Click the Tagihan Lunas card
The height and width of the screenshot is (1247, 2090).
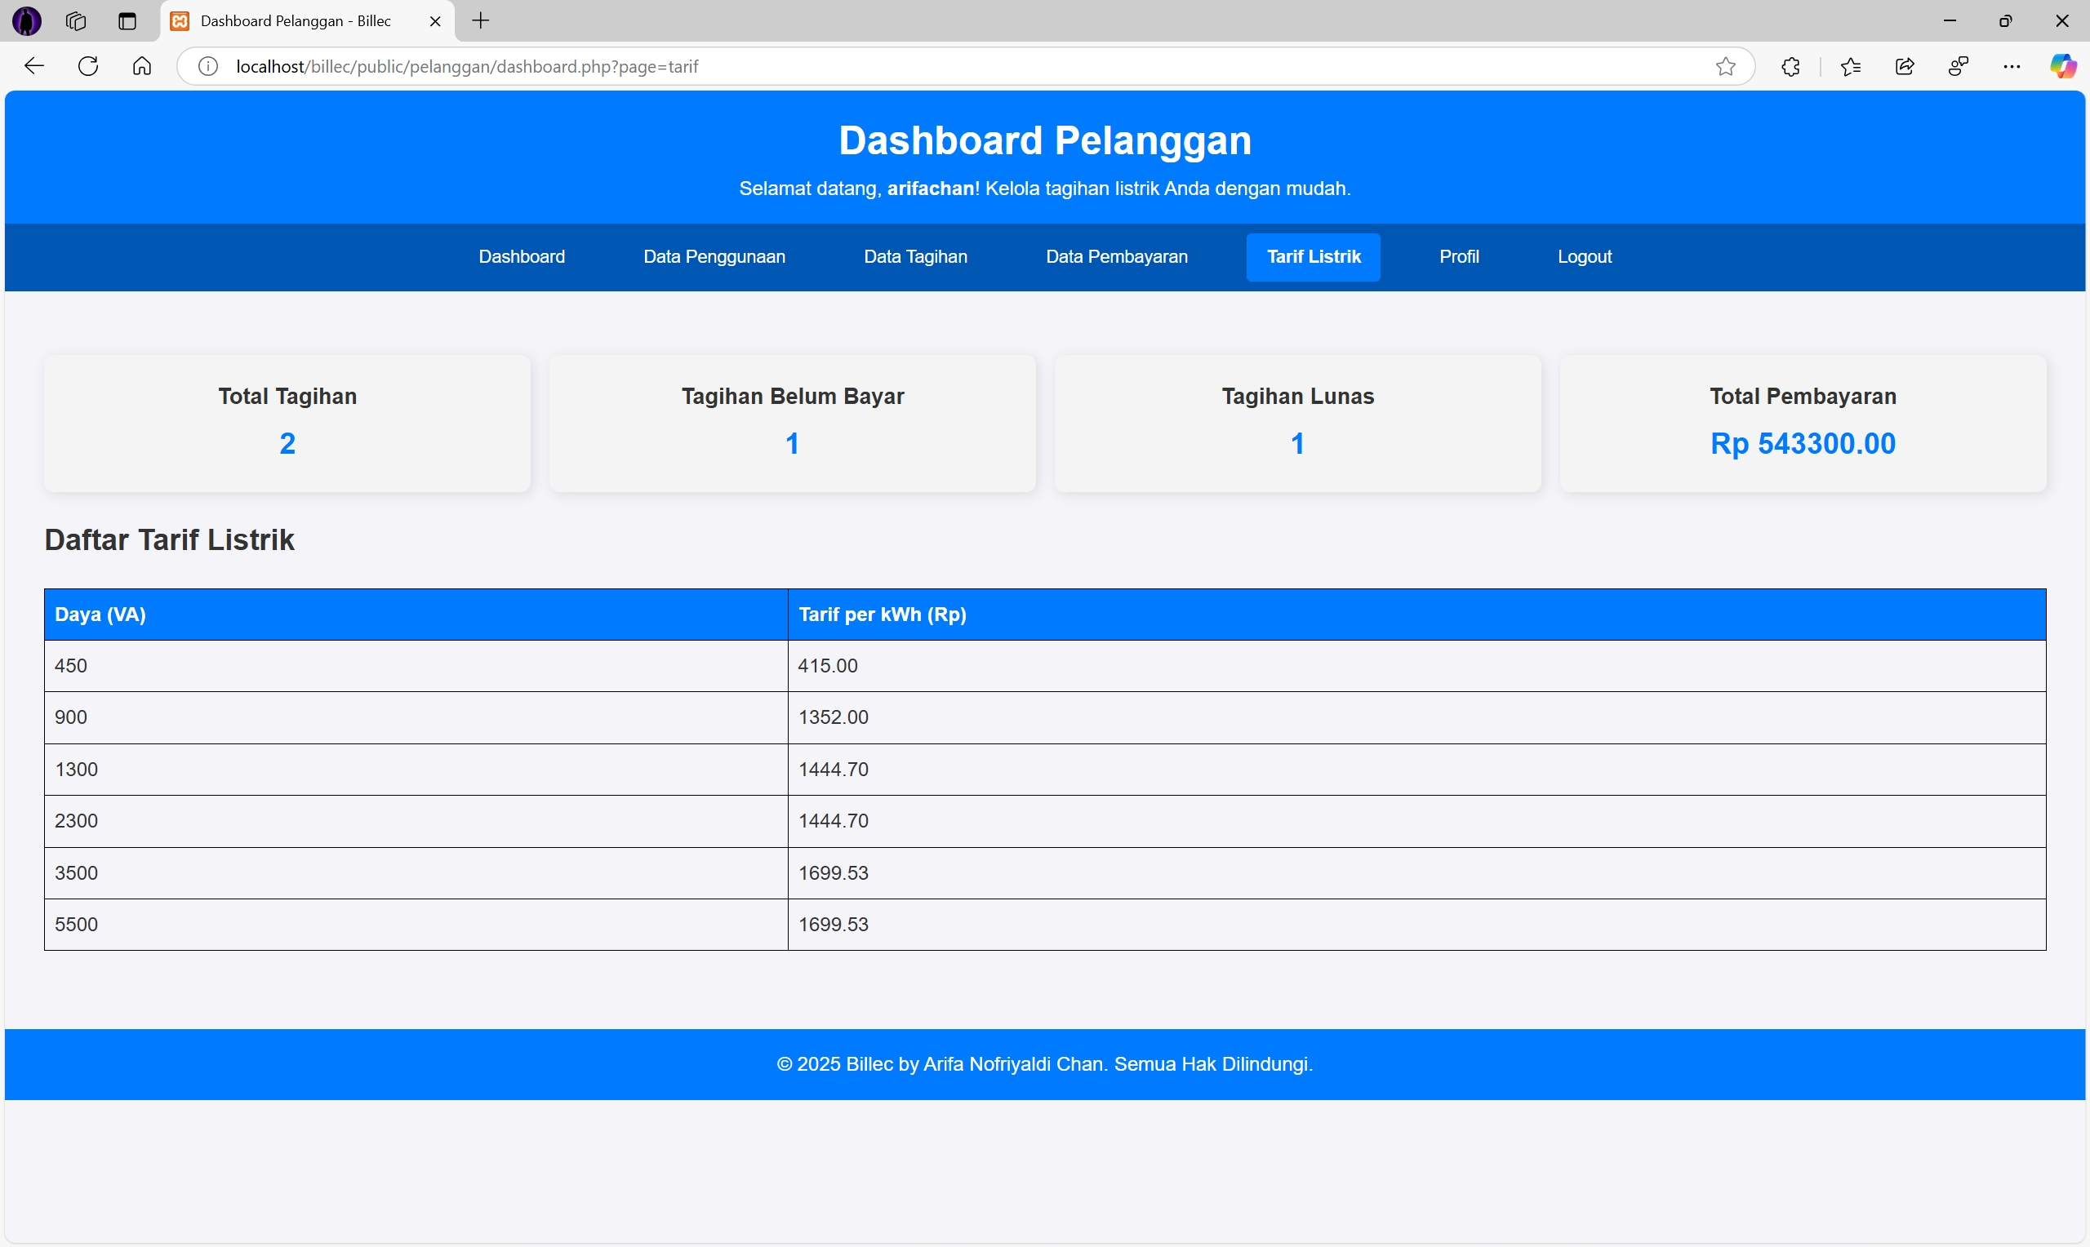tap(1297, 424)
